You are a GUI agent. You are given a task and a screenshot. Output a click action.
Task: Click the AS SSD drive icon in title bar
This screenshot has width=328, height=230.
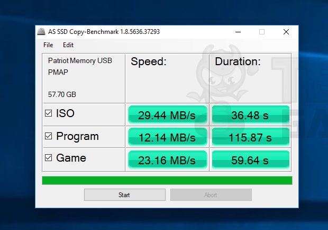[41, 32]
